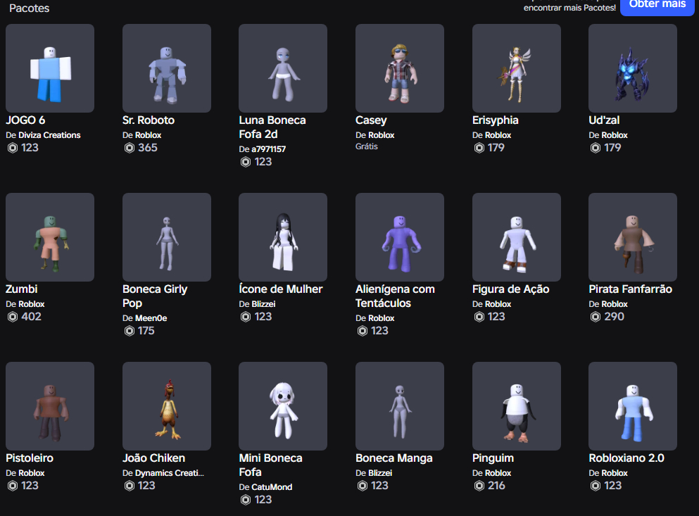Visit Dynamics Creati... creator link
Screen dimensions: 699x516
coord(170,473)
